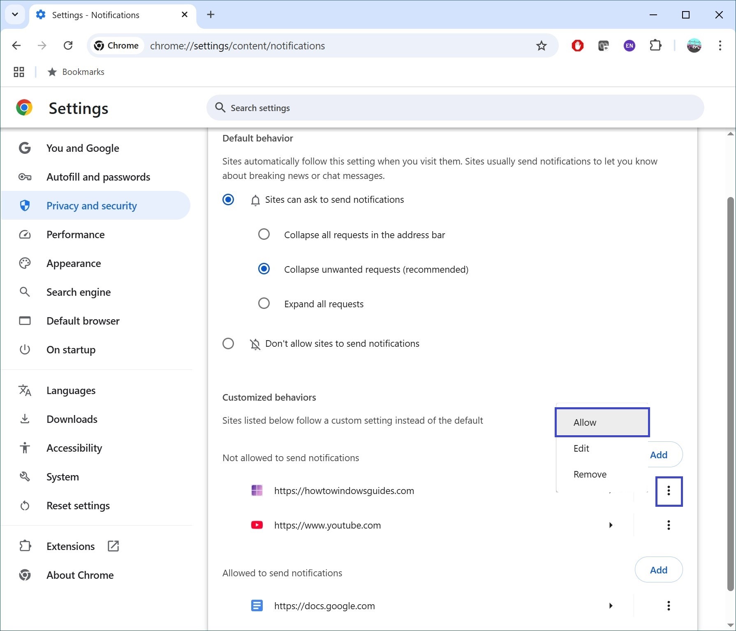
Task: Close the Settings - Notifications tab
Action: coord(185,15)
